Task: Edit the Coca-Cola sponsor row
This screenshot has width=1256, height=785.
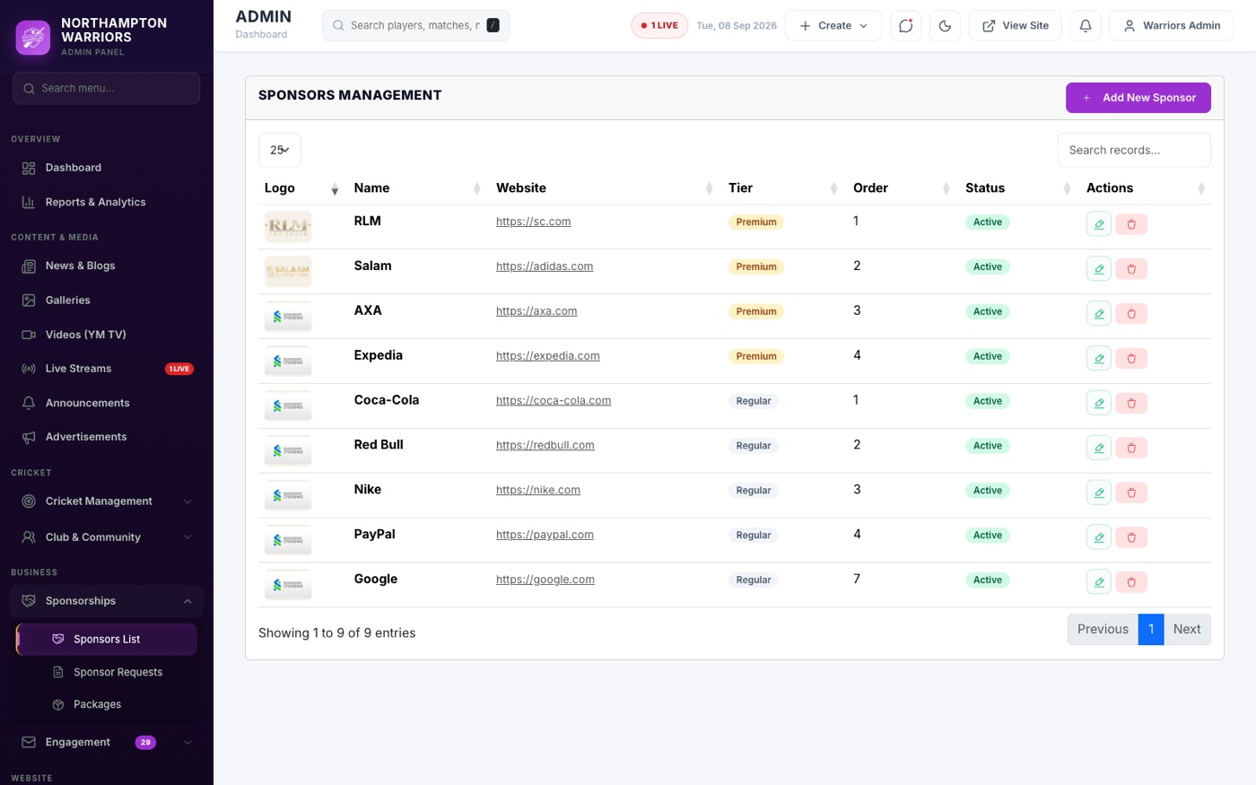Action: pos(1098,403)
